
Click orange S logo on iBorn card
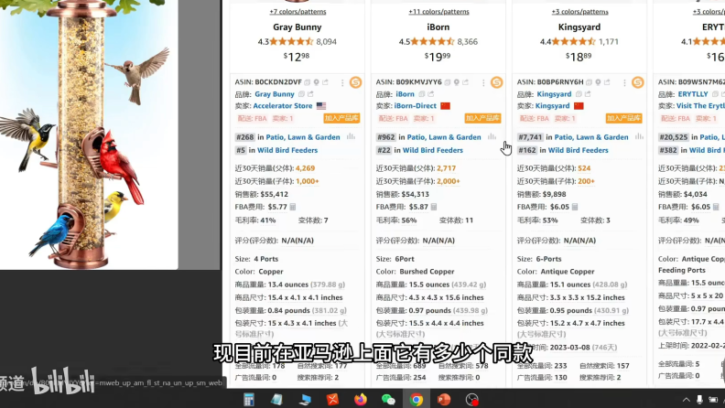click(496, 82)
